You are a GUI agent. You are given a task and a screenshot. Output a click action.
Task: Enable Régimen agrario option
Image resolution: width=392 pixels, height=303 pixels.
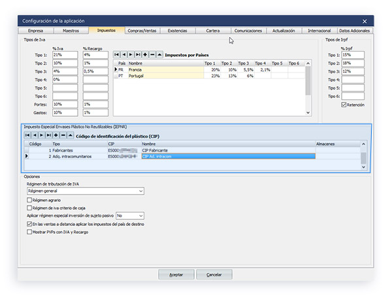click(x=29, y=200)
